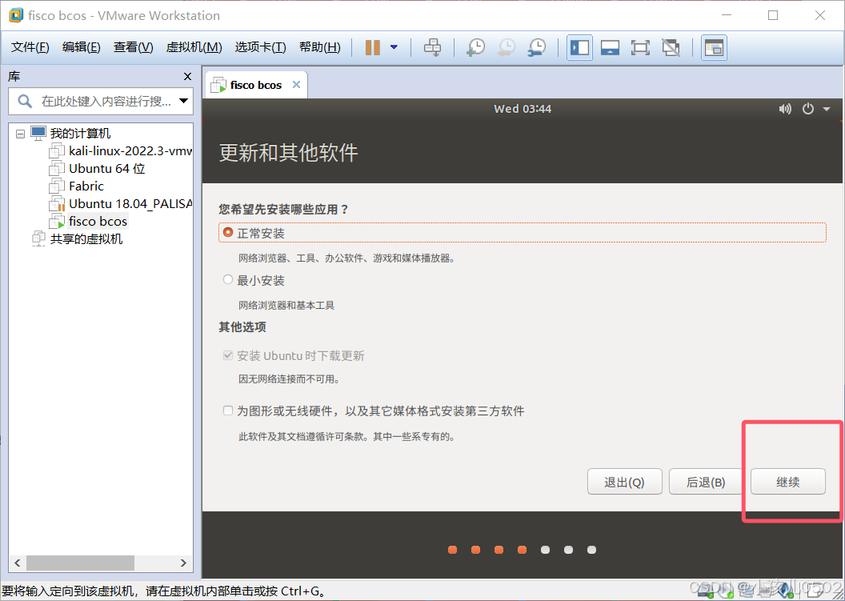Select Ubuntu 64 位 VM in library
Viewport: 845px width, 601px height.
point(97,169)
